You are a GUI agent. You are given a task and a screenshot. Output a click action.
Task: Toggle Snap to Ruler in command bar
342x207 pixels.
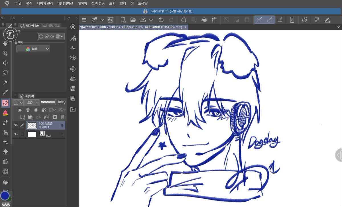tap(259, 20)
